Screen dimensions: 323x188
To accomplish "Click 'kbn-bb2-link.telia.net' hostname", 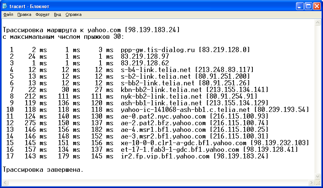I will point(161,90).
